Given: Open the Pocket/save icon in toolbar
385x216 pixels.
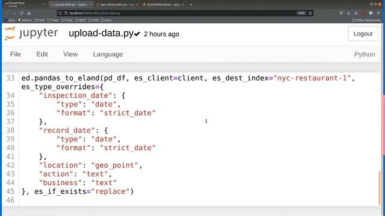Looking at the screenshot, I should 341,13.
